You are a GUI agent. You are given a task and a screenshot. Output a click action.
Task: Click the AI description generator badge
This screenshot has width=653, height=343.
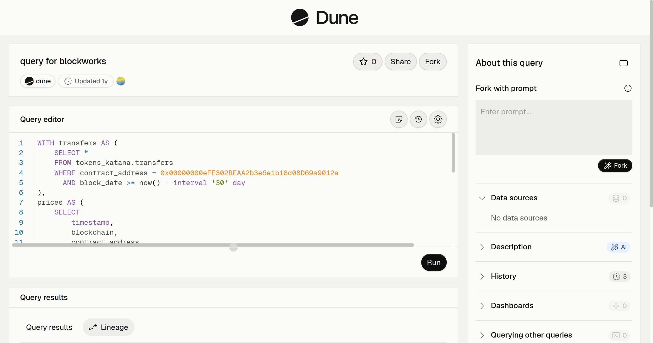click(x=618, y=247)
